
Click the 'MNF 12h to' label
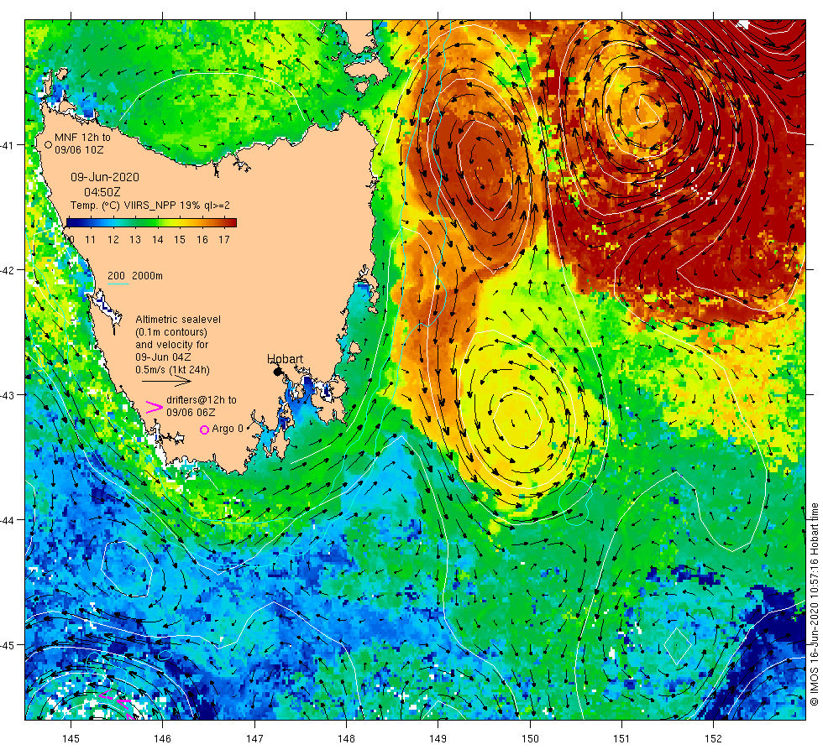pyautogui.click(x=82, y=138)
